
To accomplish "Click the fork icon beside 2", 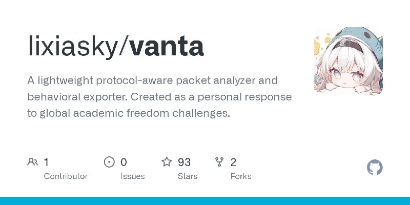I will (x=219, y=162).
